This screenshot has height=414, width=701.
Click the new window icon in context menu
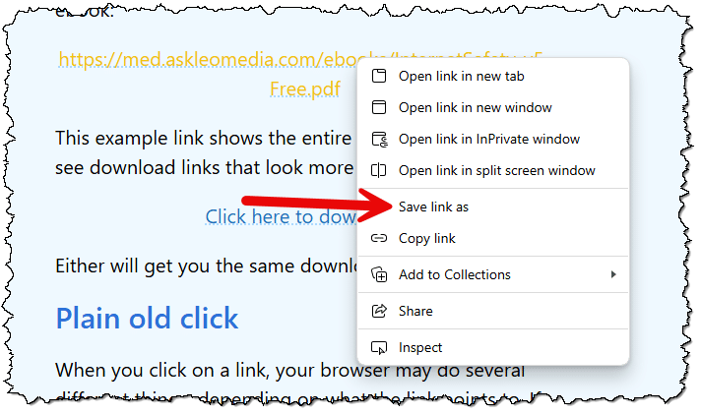pyautogui.click(x=379, y=107)
